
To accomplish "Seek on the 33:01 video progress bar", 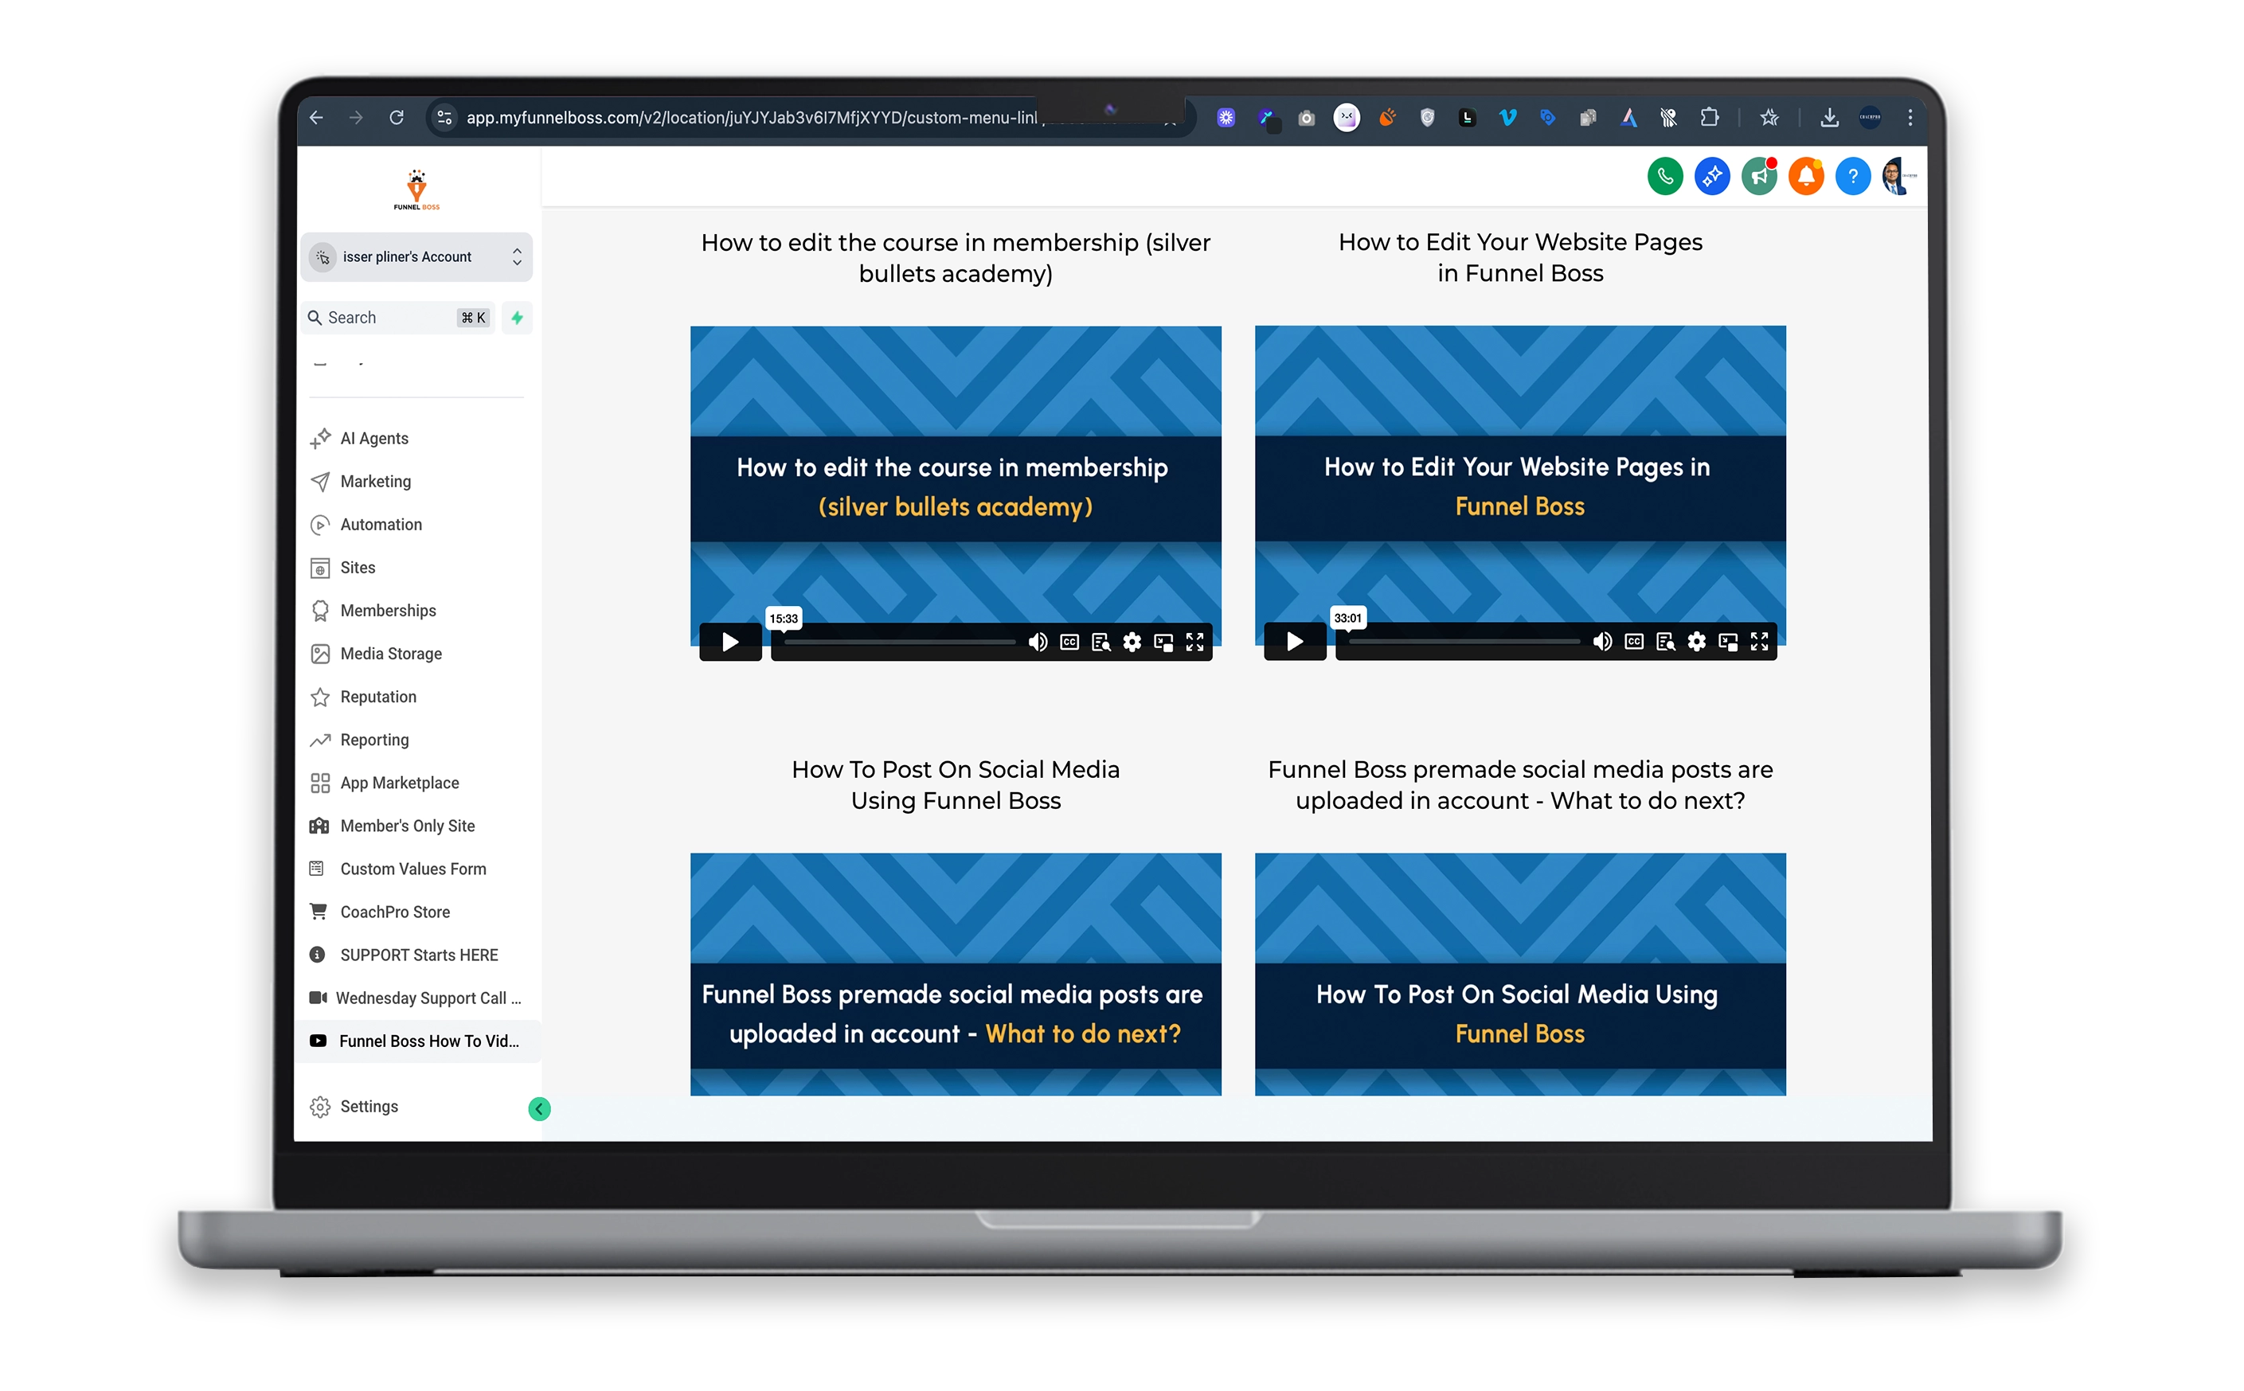I will [x=1463, y=640].
